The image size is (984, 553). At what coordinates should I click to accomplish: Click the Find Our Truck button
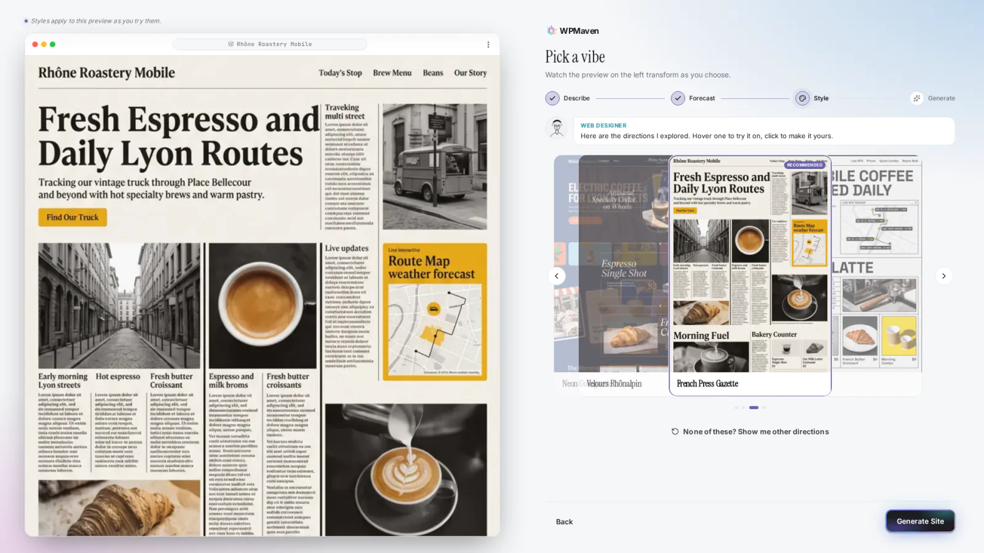pyautogui.click(x=73, y=217)
